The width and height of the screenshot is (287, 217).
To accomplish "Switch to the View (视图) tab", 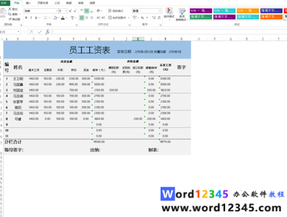I will point(92,3).
